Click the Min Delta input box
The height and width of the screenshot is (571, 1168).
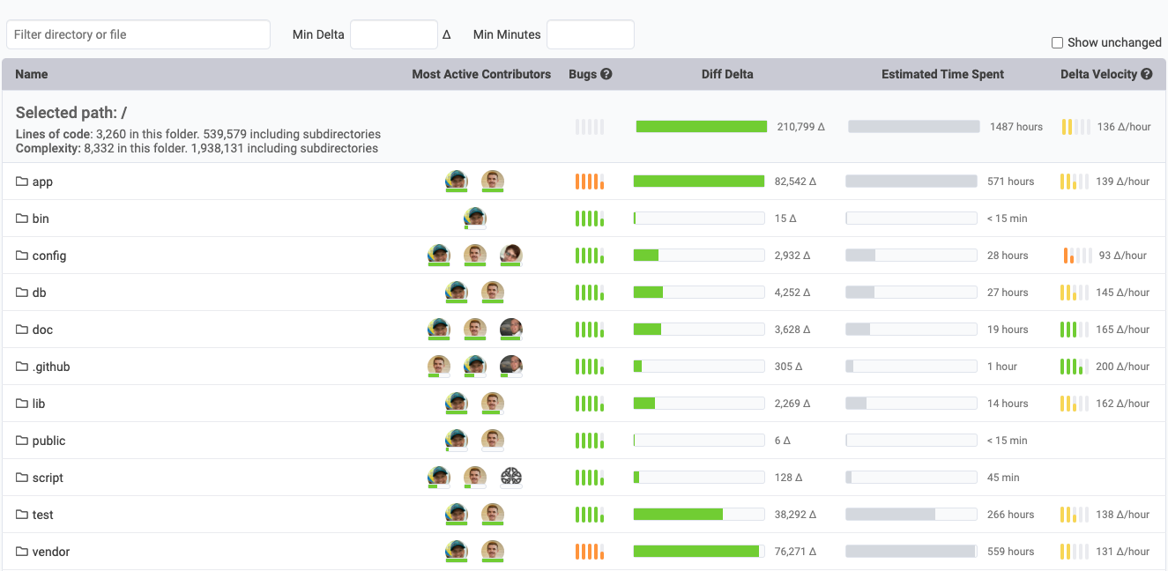(393, 34)
